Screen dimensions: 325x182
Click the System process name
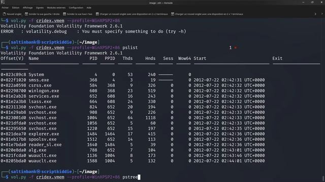36,74
